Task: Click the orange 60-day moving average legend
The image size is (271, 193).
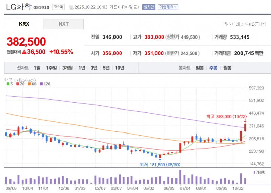Action: click(32, 84)
